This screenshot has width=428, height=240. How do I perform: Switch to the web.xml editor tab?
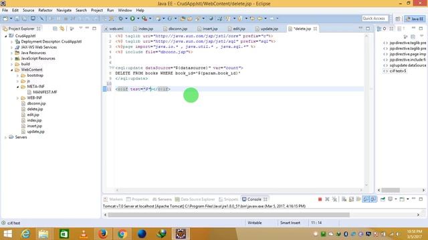[114, 29]
